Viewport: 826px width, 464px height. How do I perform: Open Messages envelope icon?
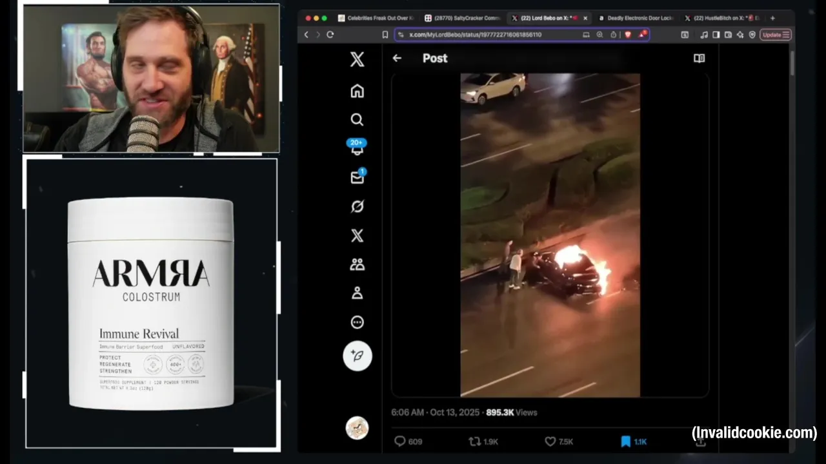coord(358,177)
